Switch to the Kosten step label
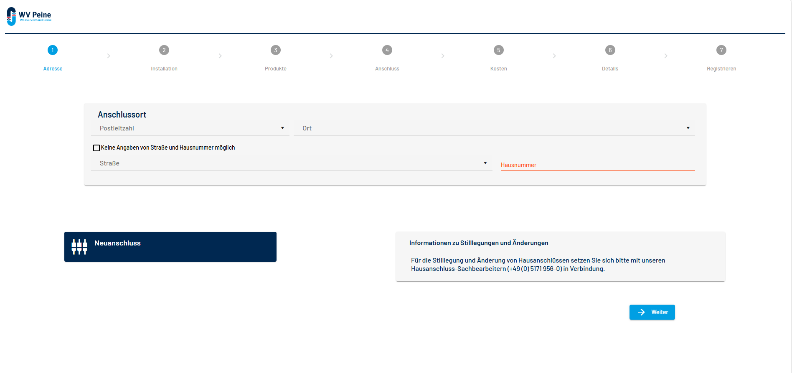This screenshot has width=792, height=373. 499,69
